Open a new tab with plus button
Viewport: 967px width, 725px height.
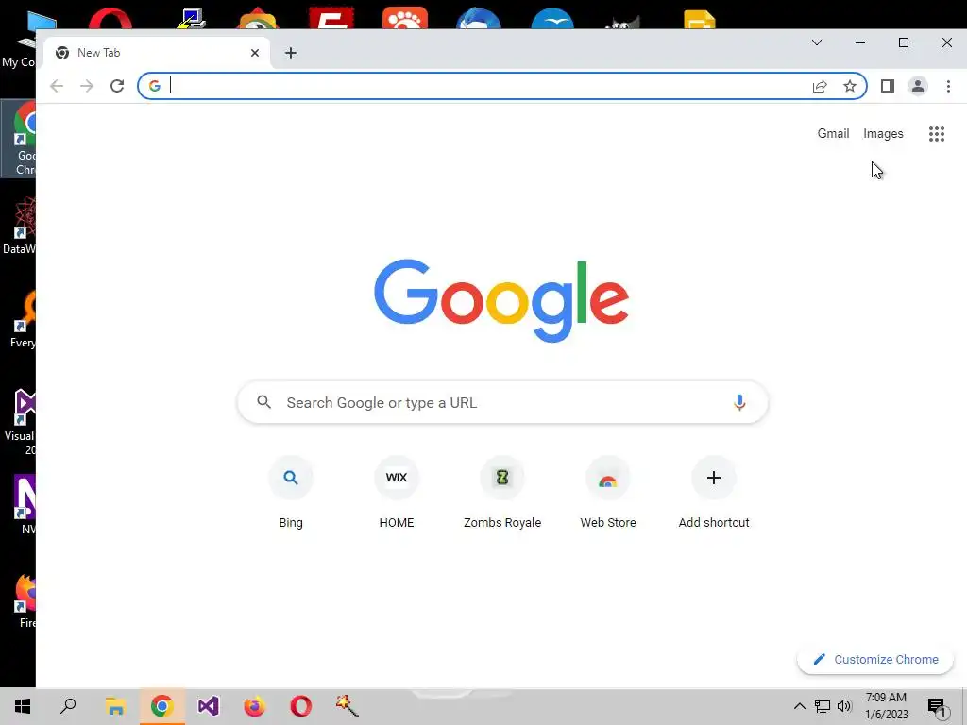[291, 53]
